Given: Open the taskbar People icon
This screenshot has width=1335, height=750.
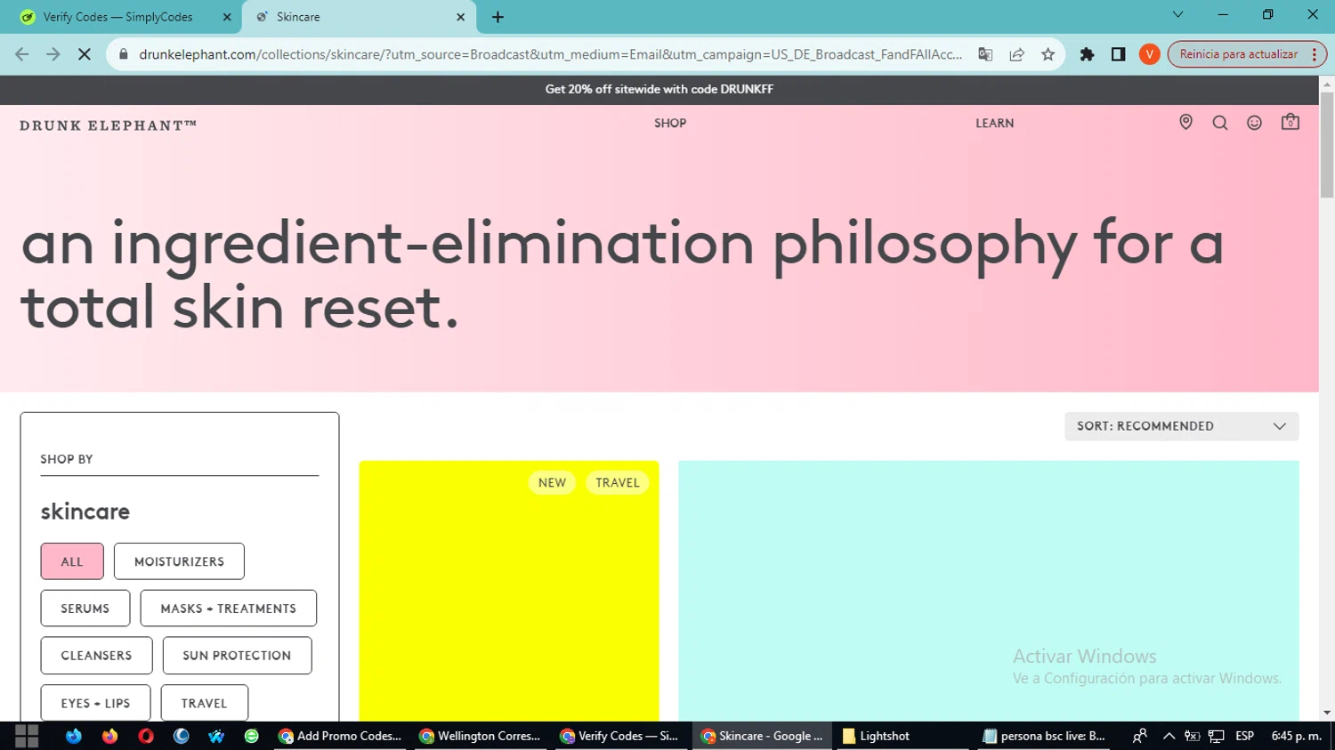Looking at the screenshot, I should pyautogui.click(x=1139, y=736).
